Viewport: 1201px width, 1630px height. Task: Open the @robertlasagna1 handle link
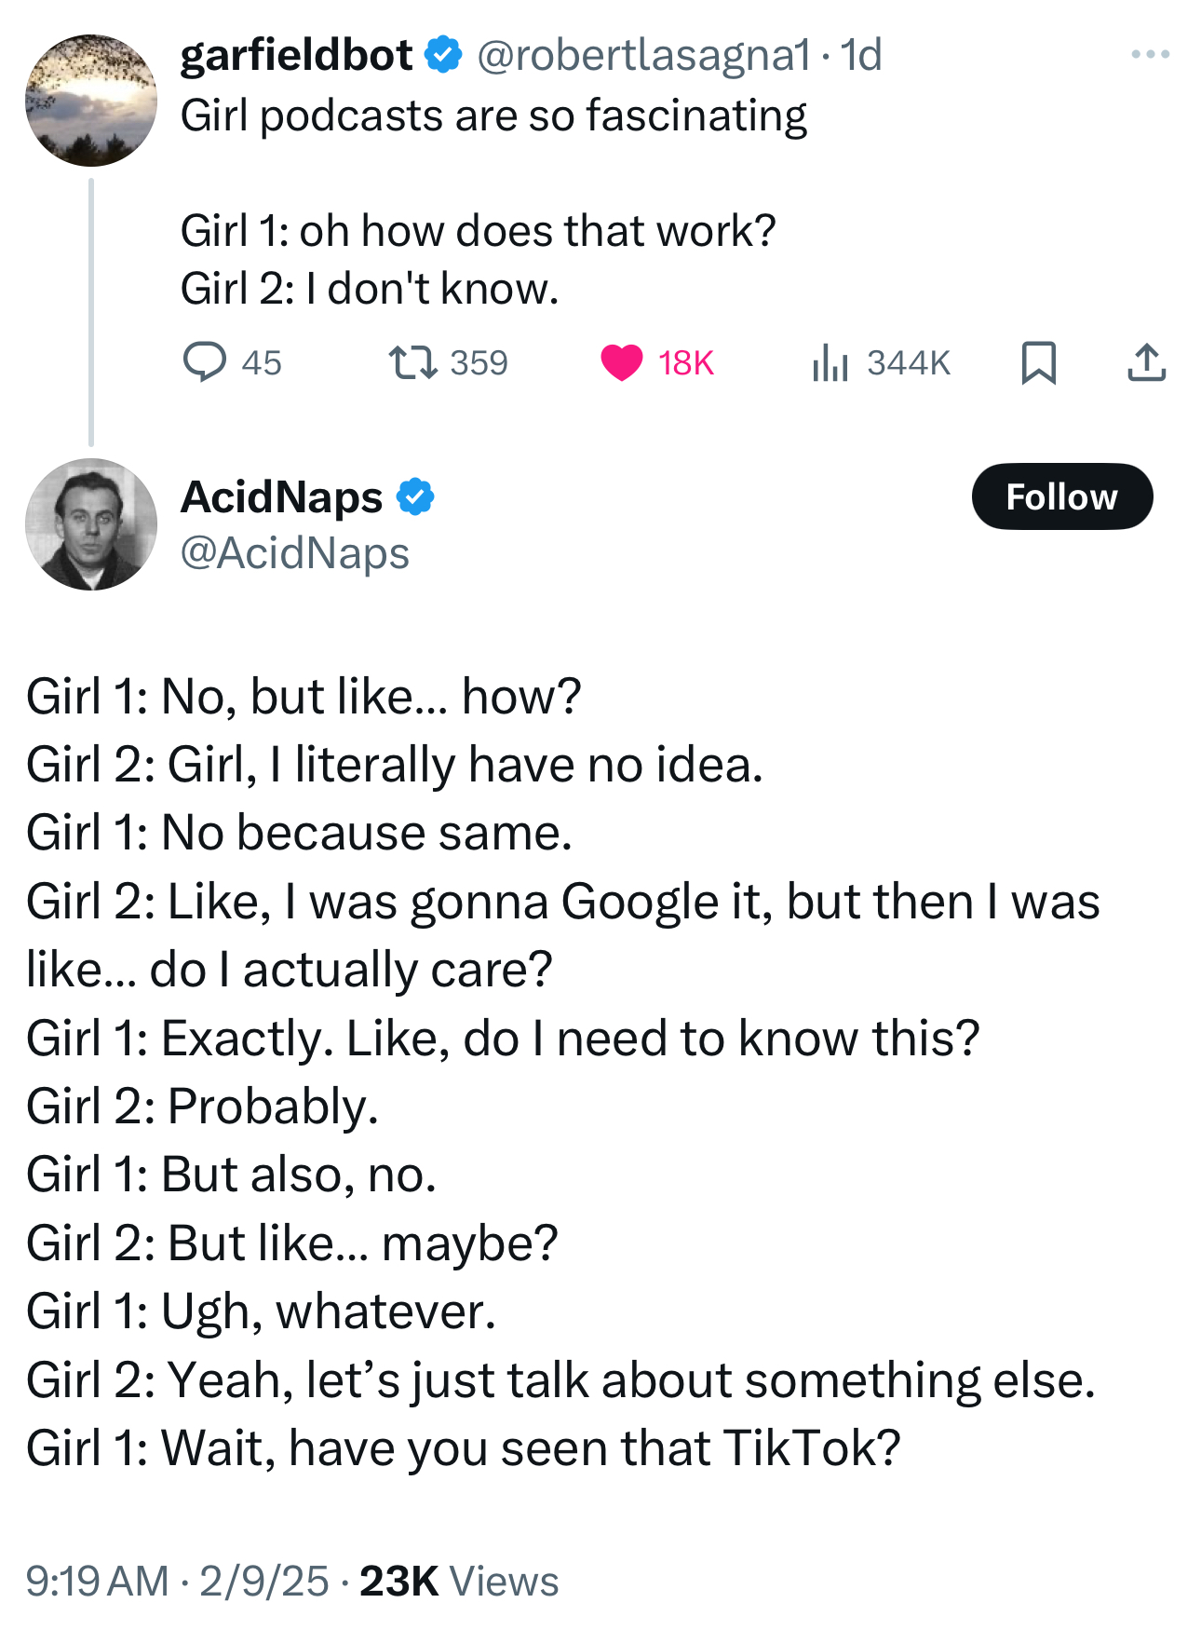point(643,55)
